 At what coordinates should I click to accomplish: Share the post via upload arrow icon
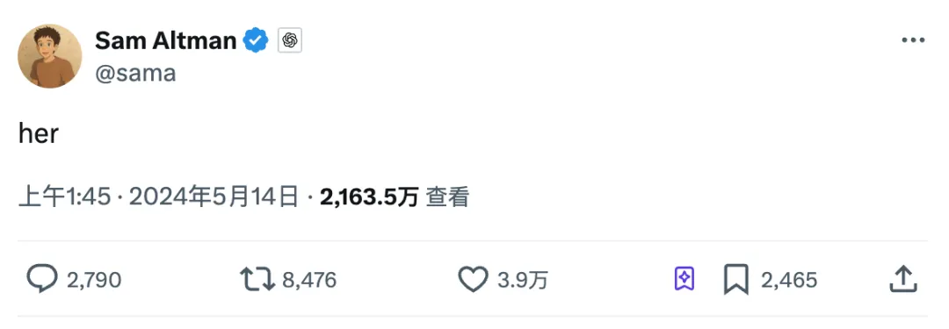click(903, 279)
